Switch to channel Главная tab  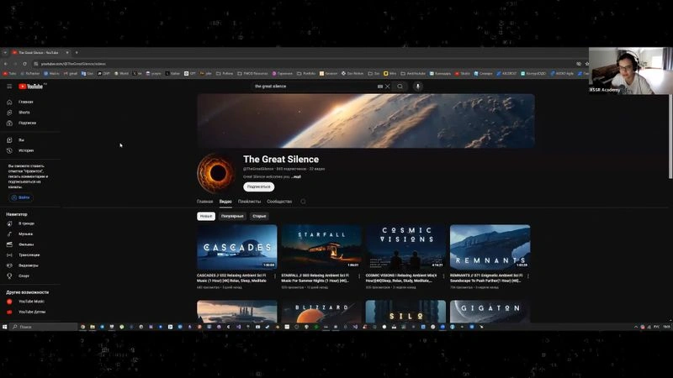click(x=204, y=202)
